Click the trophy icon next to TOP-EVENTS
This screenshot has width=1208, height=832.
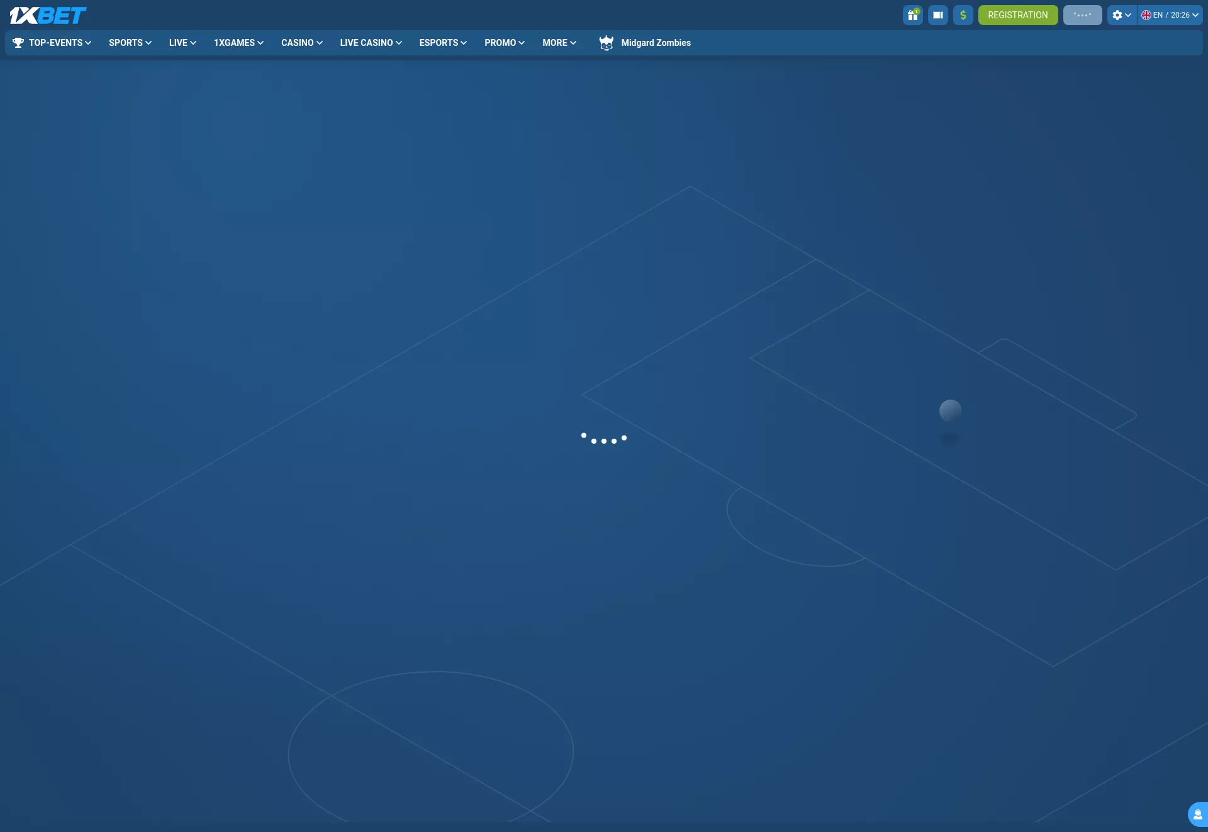(x=18, y=43)
